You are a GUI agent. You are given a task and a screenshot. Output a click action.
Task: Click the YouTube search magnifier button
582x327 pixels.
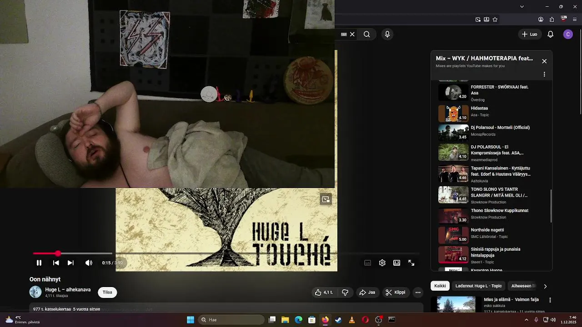click(366, 34)
